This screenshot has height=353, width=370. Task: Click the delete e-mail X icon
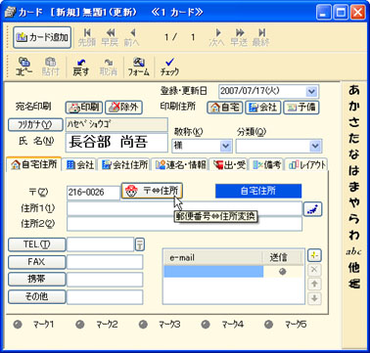pyautogui.click(x=314, y=270)
